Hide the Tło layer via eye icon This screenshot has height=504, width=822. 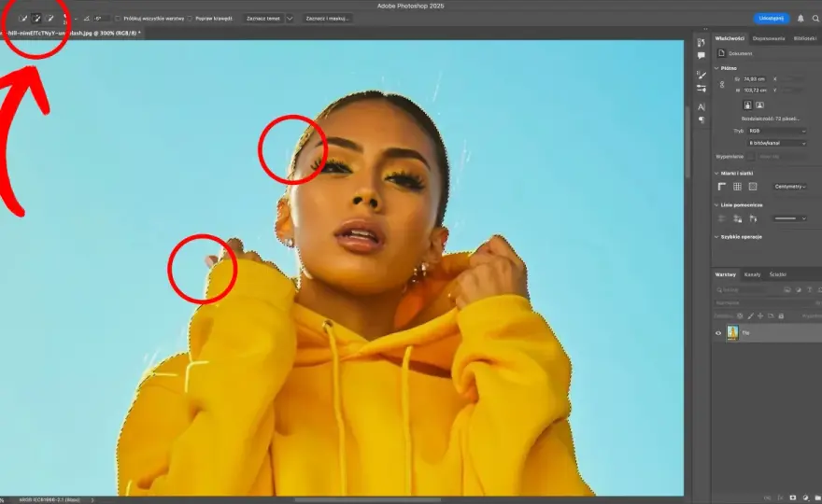[718, 332]
